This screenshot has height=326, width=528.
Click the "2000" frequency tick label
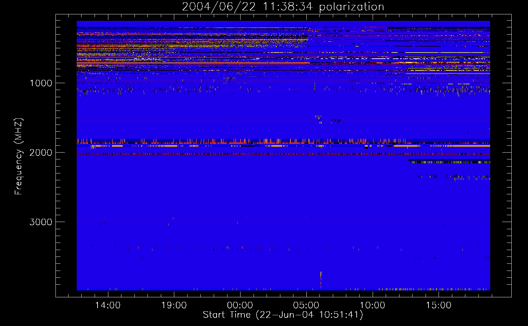pos(41,153)
